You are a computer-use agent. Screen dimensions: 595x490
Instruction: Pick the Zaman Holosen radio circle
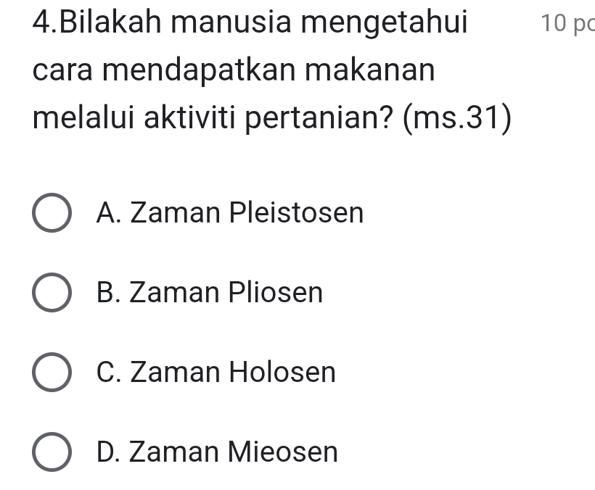pos(52,373)
